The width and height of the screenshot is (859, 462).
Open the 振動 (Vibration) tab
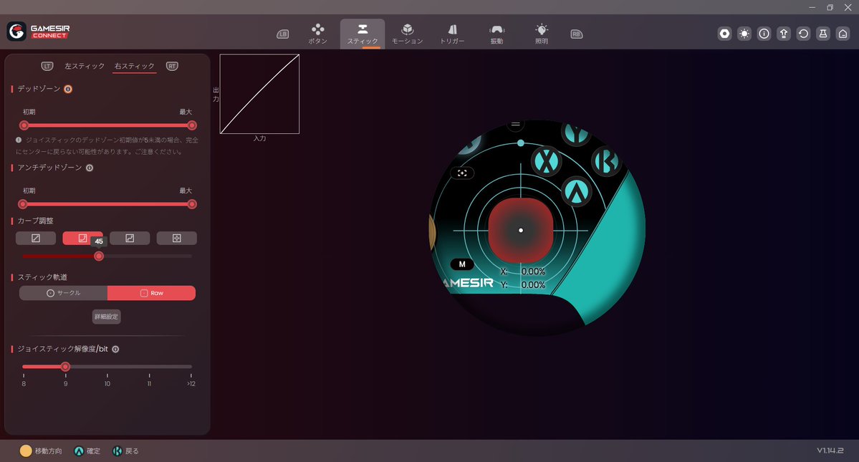tap(497, 34)
